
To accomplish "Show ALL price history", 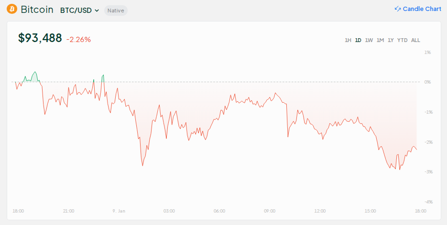I will [x=415, y=40].
